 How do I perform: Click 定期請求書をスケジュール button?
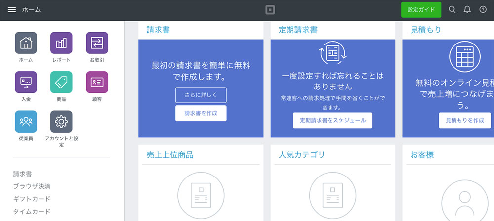(332, 120)
